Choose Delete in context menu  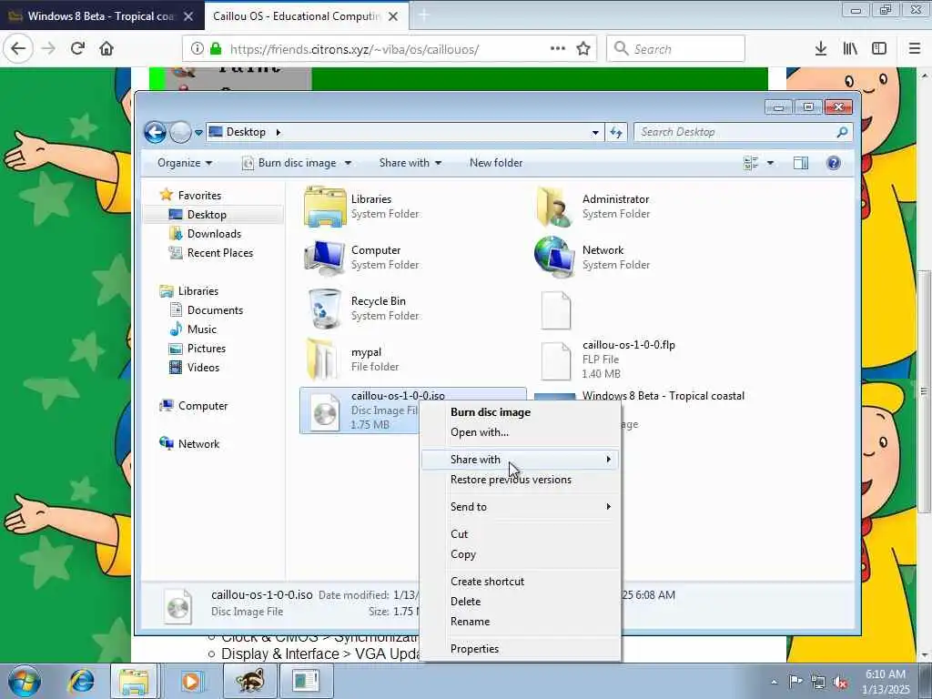(x=465, y=602)
